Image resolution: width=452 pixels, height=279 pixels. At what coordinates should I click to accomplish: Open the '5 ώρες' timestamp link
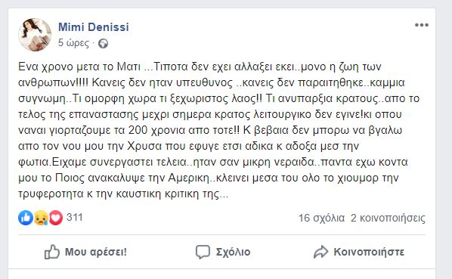pos(73,42)
